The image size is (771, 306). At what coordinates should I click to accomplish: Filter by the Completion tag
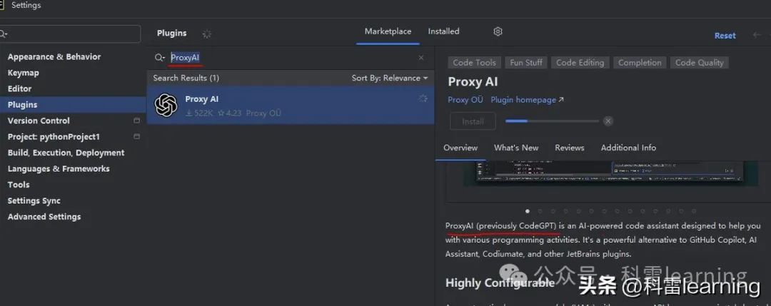coord(640,62)
